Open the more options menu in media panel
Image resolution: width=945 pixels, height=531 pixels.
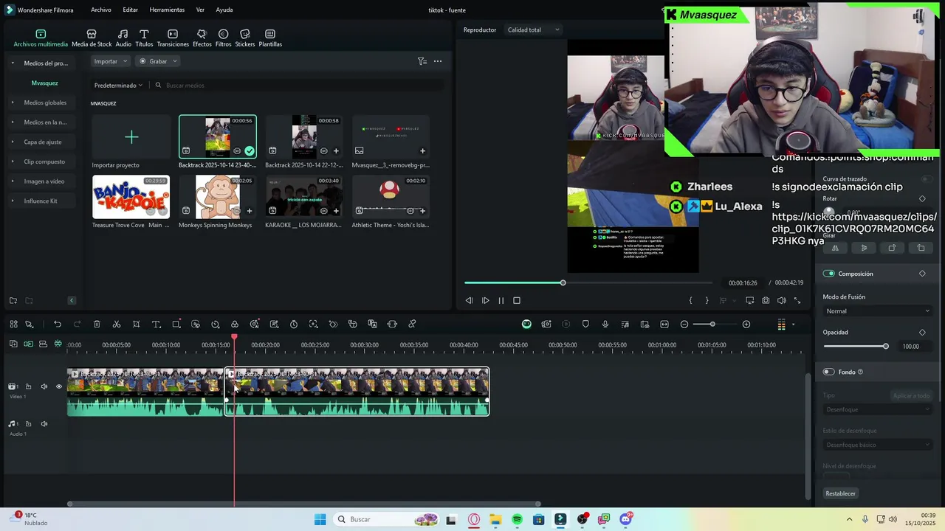click(438, 61)
